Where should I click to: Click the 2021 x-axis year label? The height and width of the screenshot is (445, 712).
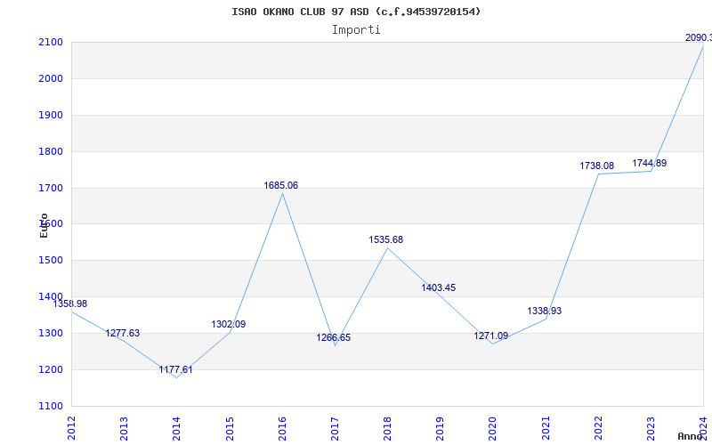point(546,428)
